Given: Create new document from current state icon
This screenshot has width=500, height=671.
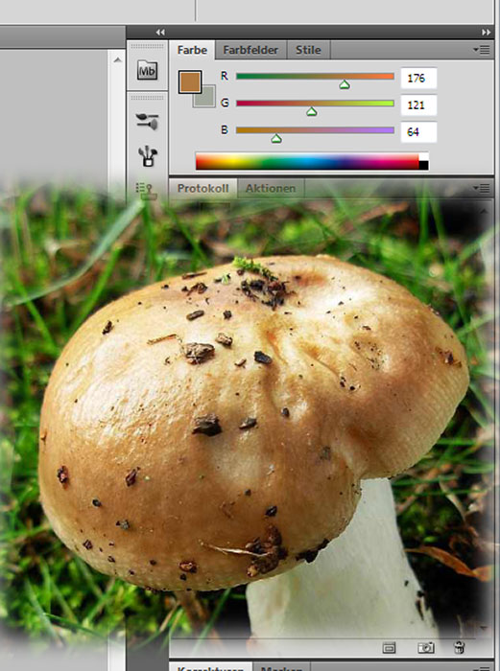Looking at the screenshot, I should tap(389, 648).
